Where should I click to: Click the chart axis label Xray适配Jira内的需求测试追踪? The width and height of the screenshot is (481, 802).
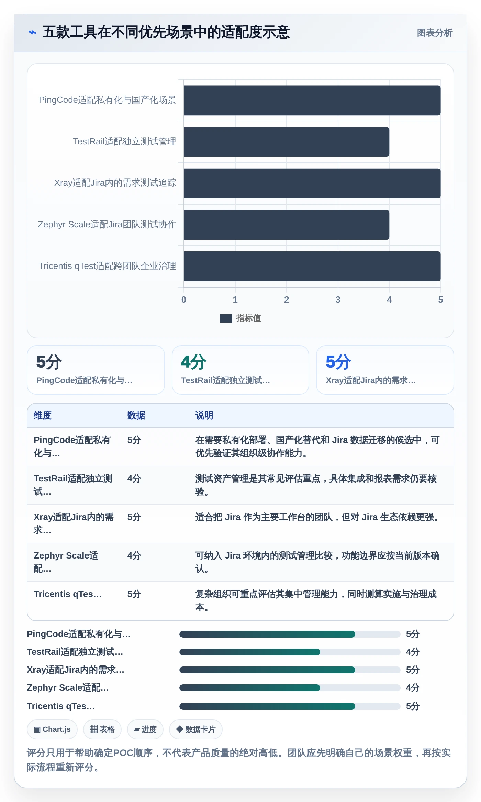point(115,183)
